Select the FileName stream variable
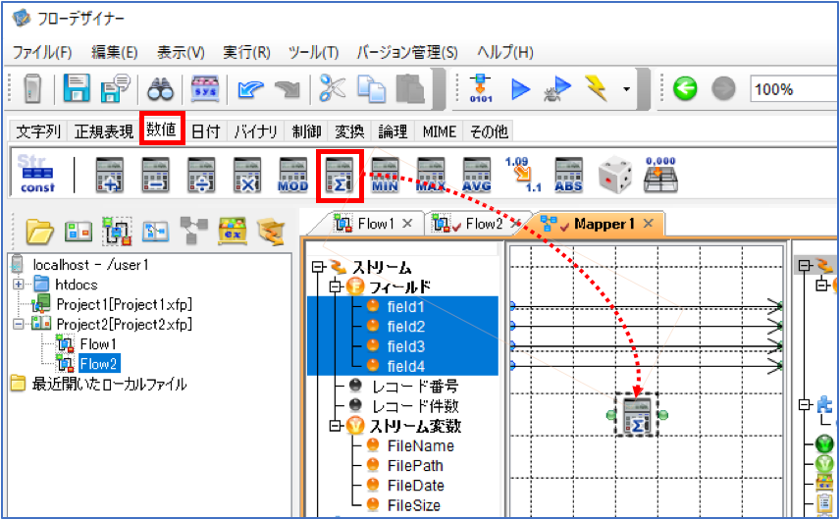This screenshot has width=840, height=520. tap(421, 445)
